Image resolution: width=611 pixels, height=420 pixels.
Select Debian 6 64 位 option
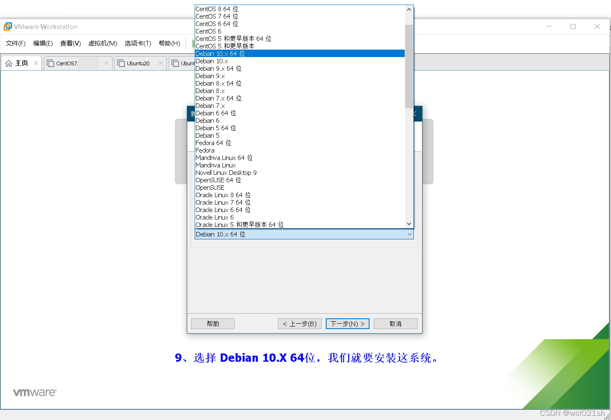pos(300,113)
